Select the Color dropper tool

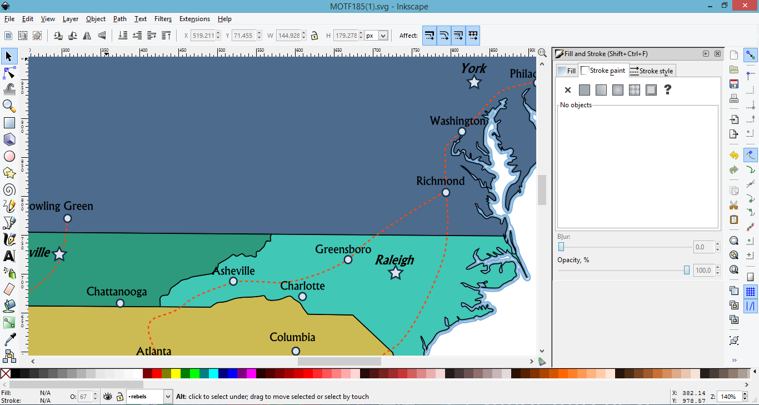pyautogui.click(x=9, y=339)
